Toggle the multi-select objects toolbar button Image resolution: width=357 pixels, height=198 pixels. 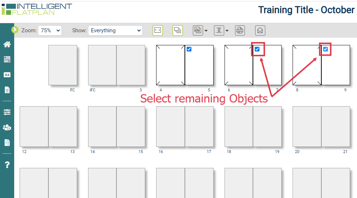[x=178, y=30]
